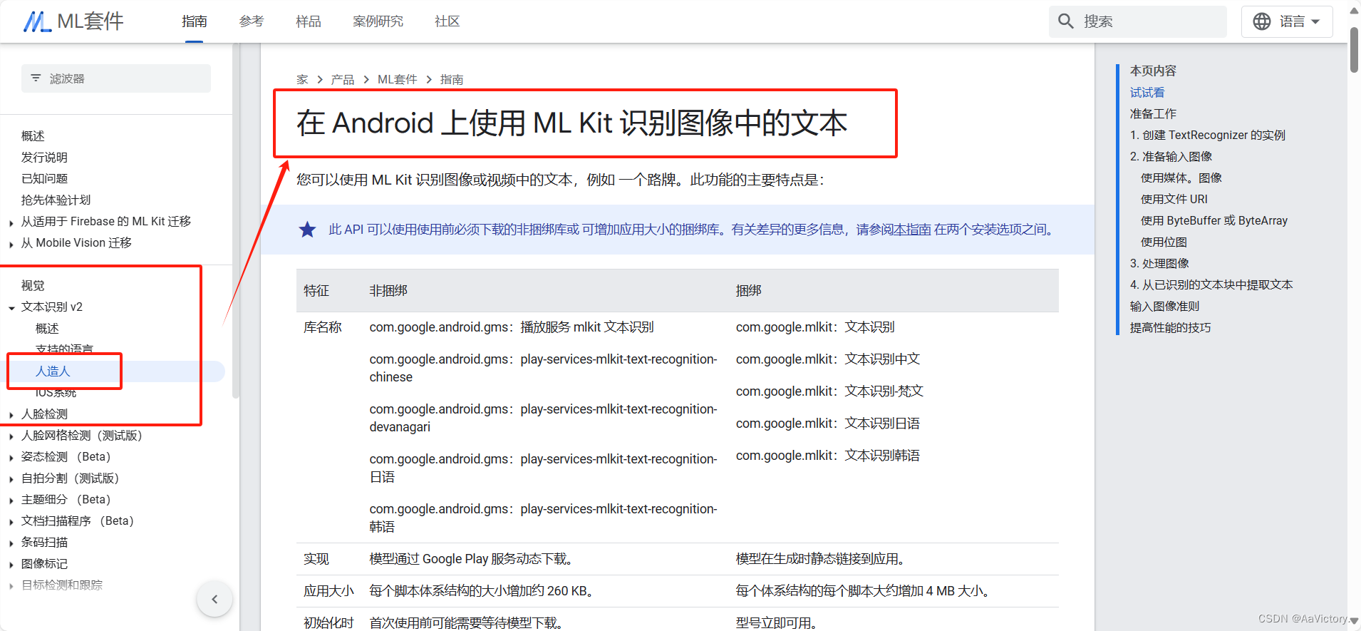Expand 人脸网格检测（测试版）section
This screenshot has width=1361, height=631.
[11, 436]
